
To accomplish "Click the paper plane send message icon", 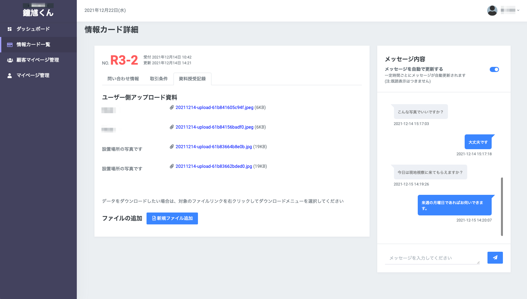I will pyautogui.click(x=495, y=258).
